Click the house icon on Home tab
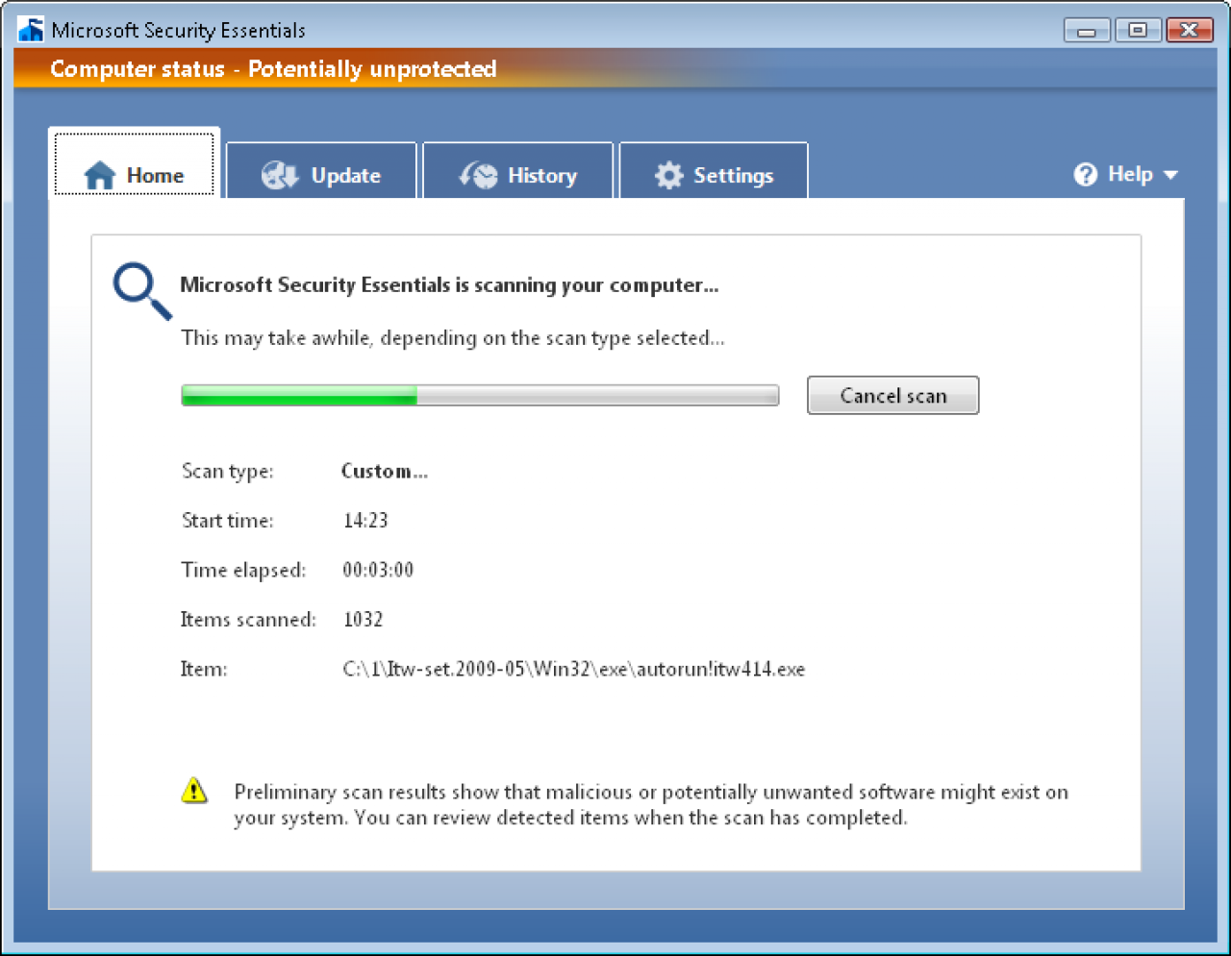 tap(100, 176)
